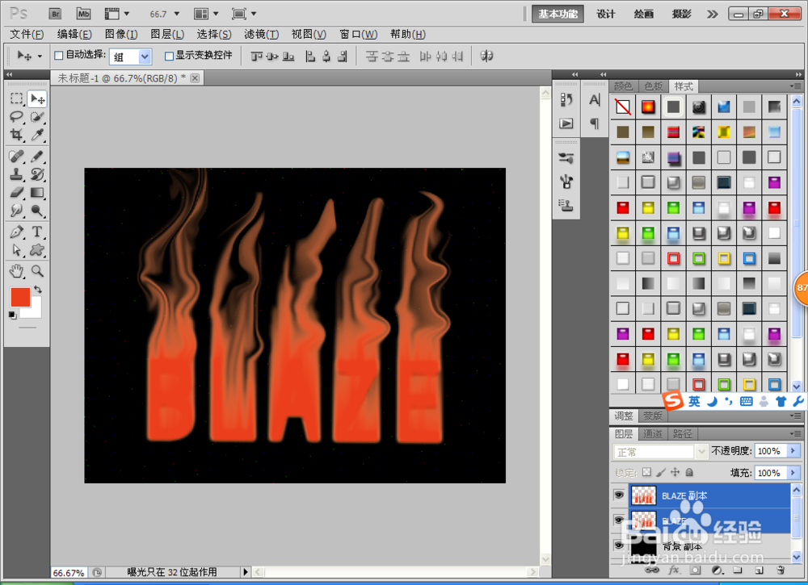The image size is (808, 585).
Task: Select the Spot Healing Brush tool
Action: pos(17,156)
